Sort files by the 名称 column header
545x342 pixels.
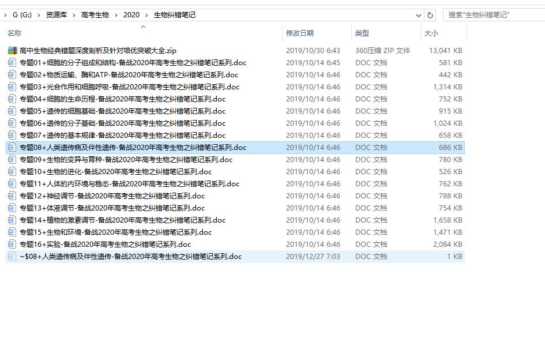14,33
